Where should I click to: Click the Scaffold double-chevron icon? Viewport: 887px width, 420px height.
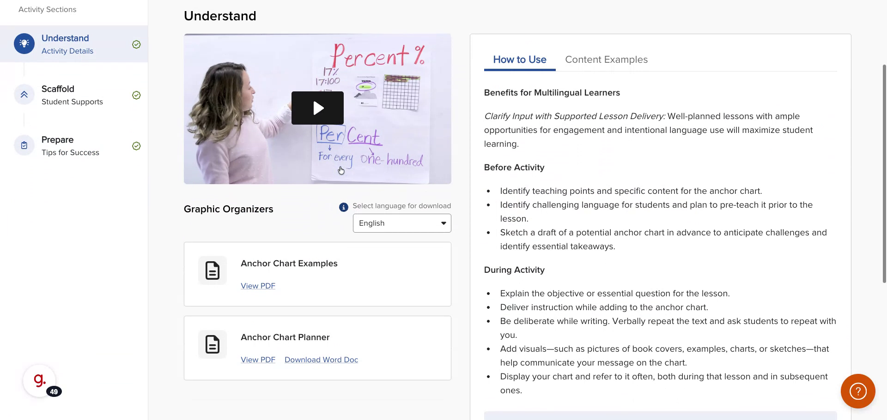pos(24,95)
